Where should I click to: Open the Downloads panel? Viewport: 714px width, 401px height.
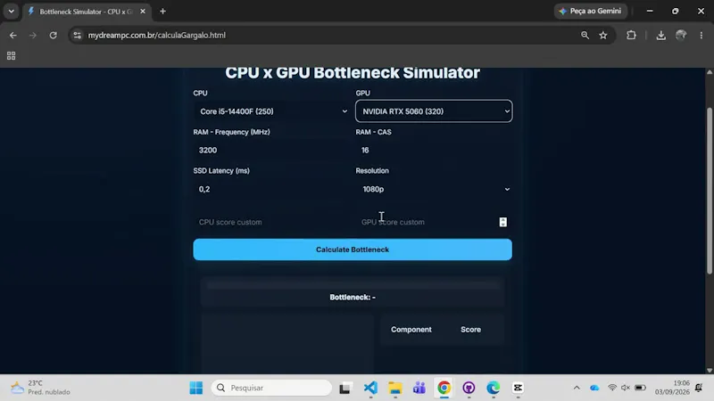pos(660,35)
